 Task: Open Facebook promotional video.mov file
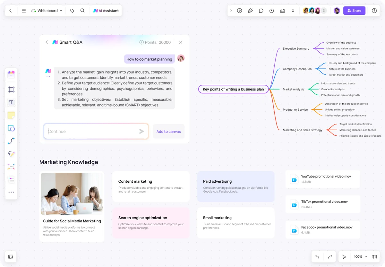(323, 229)
